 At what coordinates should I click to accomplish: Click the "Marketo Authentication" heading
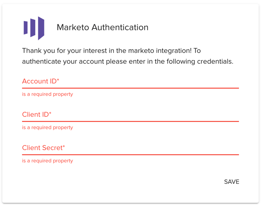[102, 27]
